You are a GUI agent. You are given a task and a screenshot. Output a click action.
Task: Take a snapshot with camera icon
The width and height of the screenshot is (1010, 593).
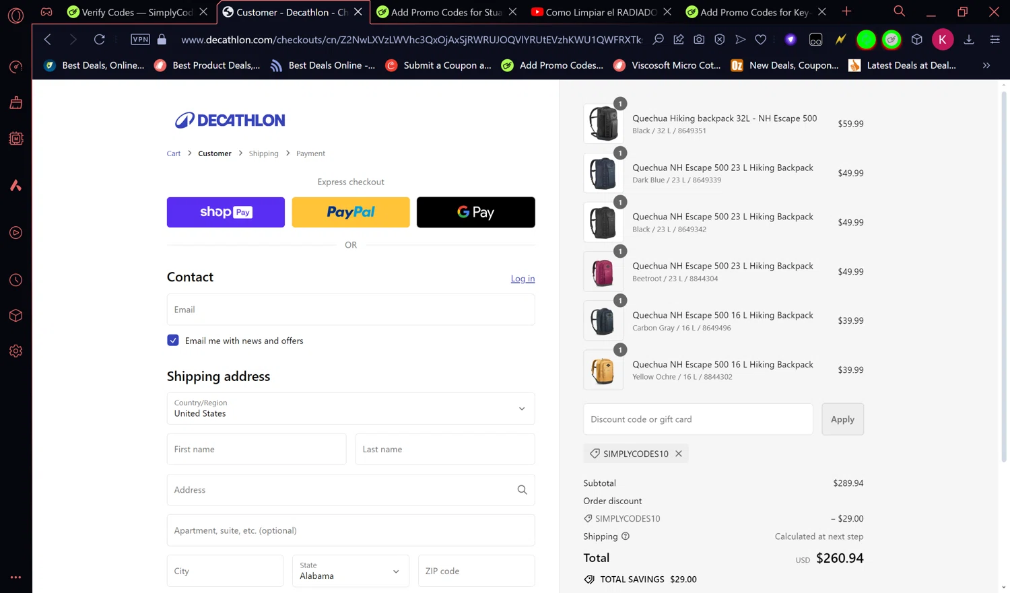point(699,40)
